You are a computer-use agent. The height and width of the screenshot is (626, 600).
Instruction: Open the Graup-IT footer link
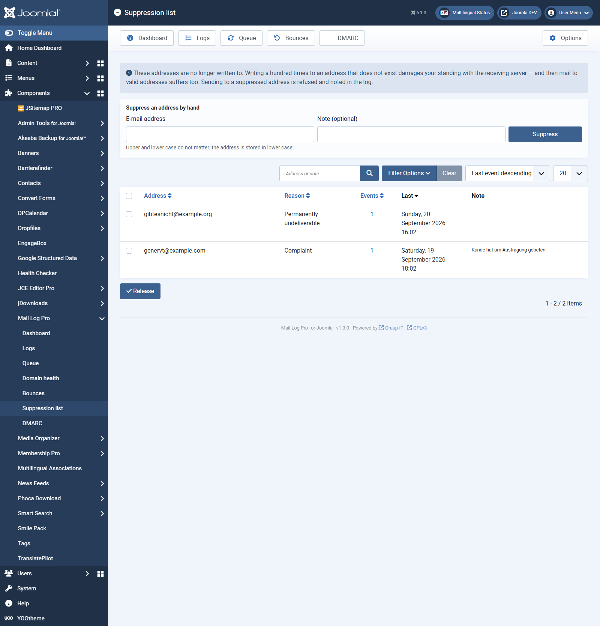coord(391,328)
